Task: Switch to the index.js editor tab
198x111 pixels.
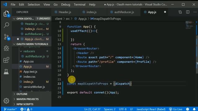Action: pyautogui.click(x=91, y=12)
